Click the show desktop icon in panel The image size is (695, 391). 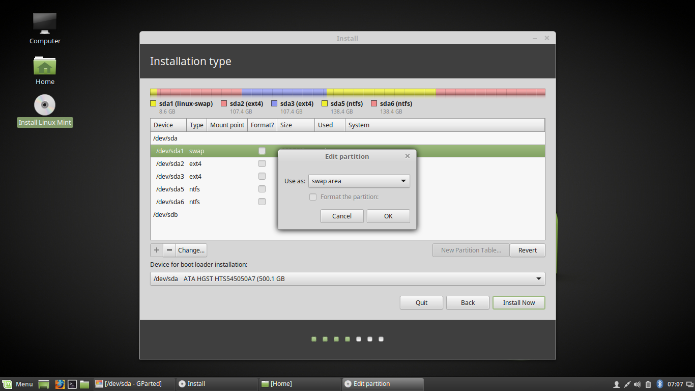pos(44,384)
